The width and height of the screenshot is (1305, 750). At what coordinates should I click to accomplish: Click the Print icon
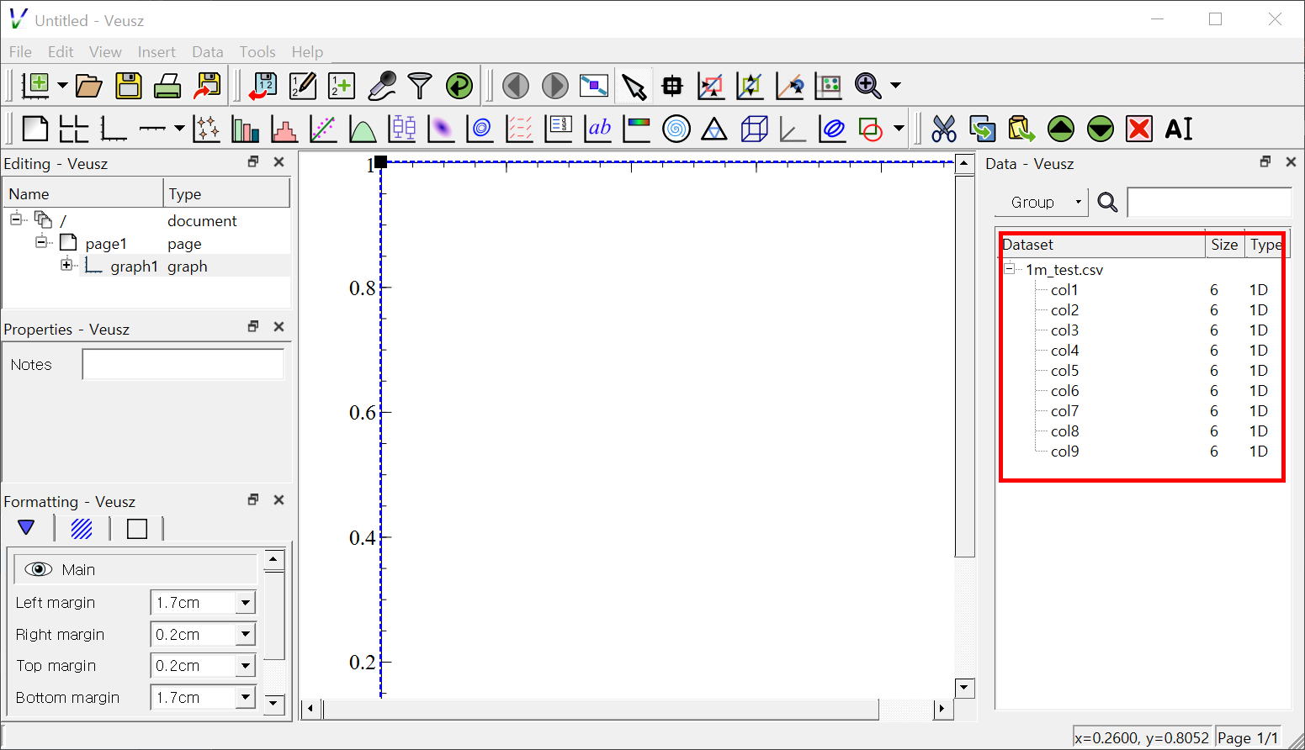point(167,86)
